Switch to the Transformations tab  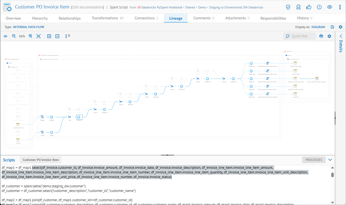tap(107, 18)
